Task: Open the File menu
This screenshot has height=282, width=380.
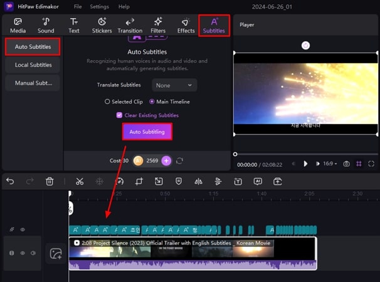Action: (78, 6)
